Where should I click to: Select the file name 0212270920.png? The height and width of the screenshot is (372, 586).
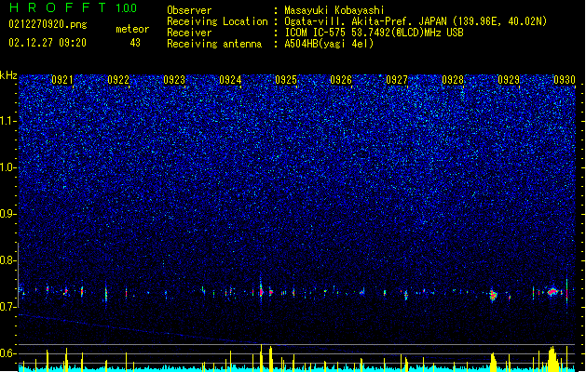[x=48, y=24]
